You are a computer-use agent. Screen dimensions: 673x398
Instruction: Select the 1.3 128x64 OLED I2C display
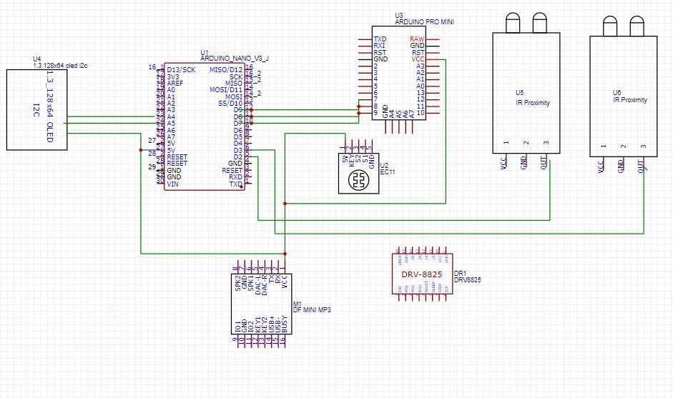click(x=37, y=110)
